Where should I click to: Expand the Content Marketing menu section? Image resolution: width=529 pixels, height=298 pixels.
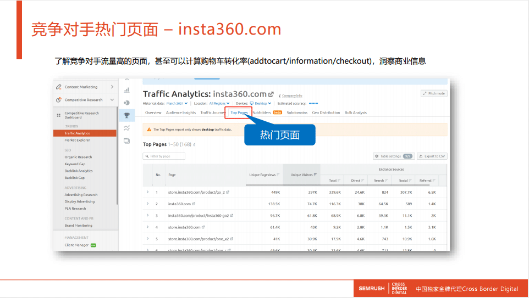(x=112, y=87)
